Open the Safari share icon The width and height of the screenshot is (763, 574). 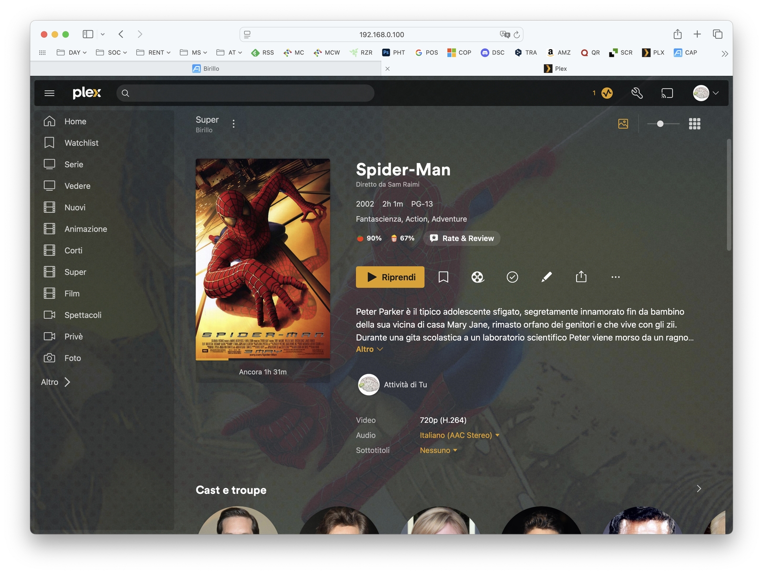coord(678,34)
